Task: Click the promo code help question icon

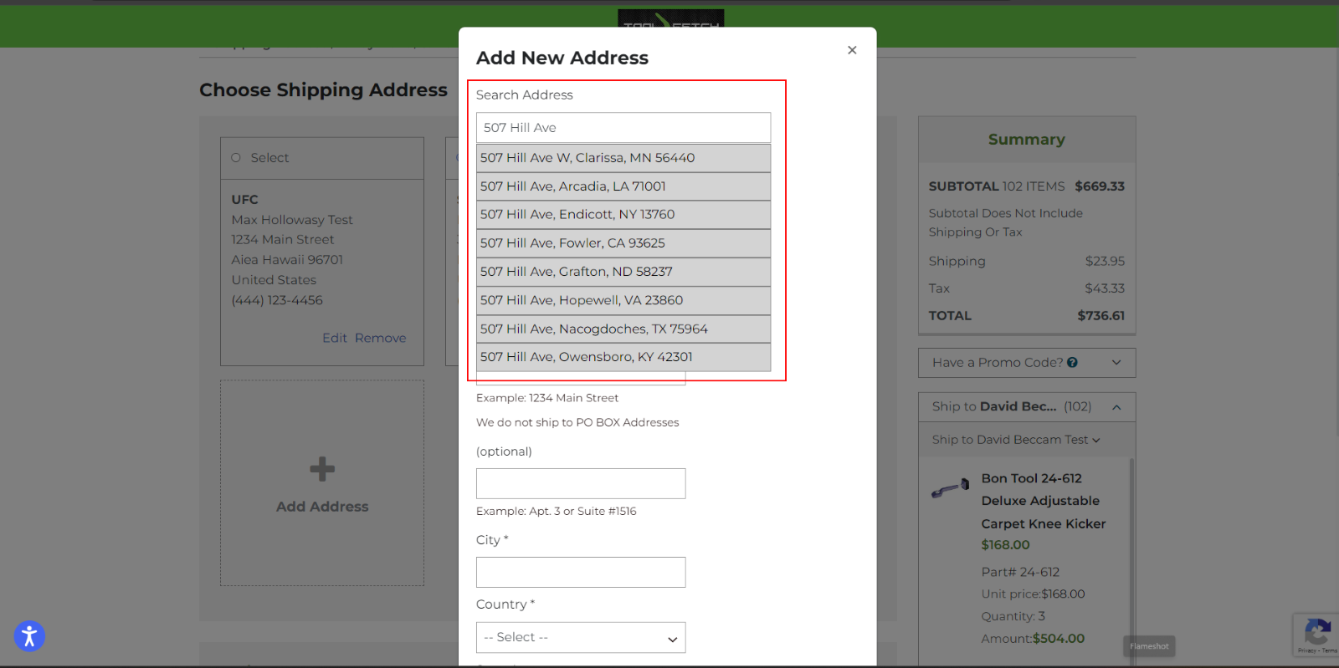Action: pos(1073,363)
